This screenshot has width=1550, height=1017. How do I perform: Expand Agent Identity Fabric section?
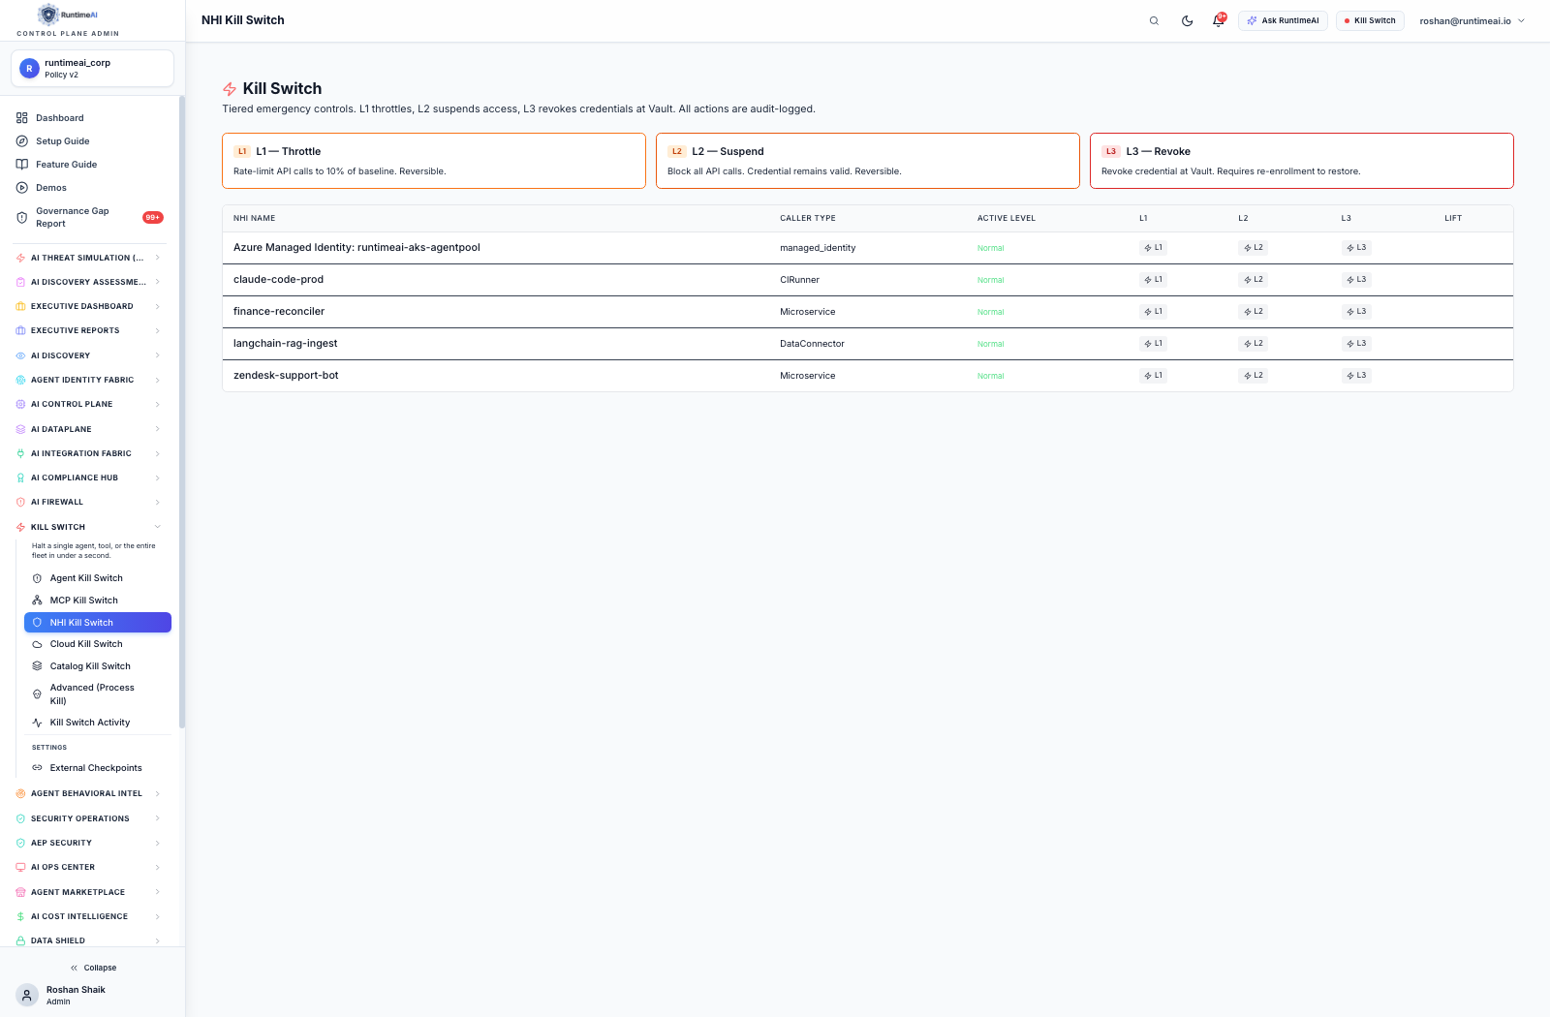(89, 380)
